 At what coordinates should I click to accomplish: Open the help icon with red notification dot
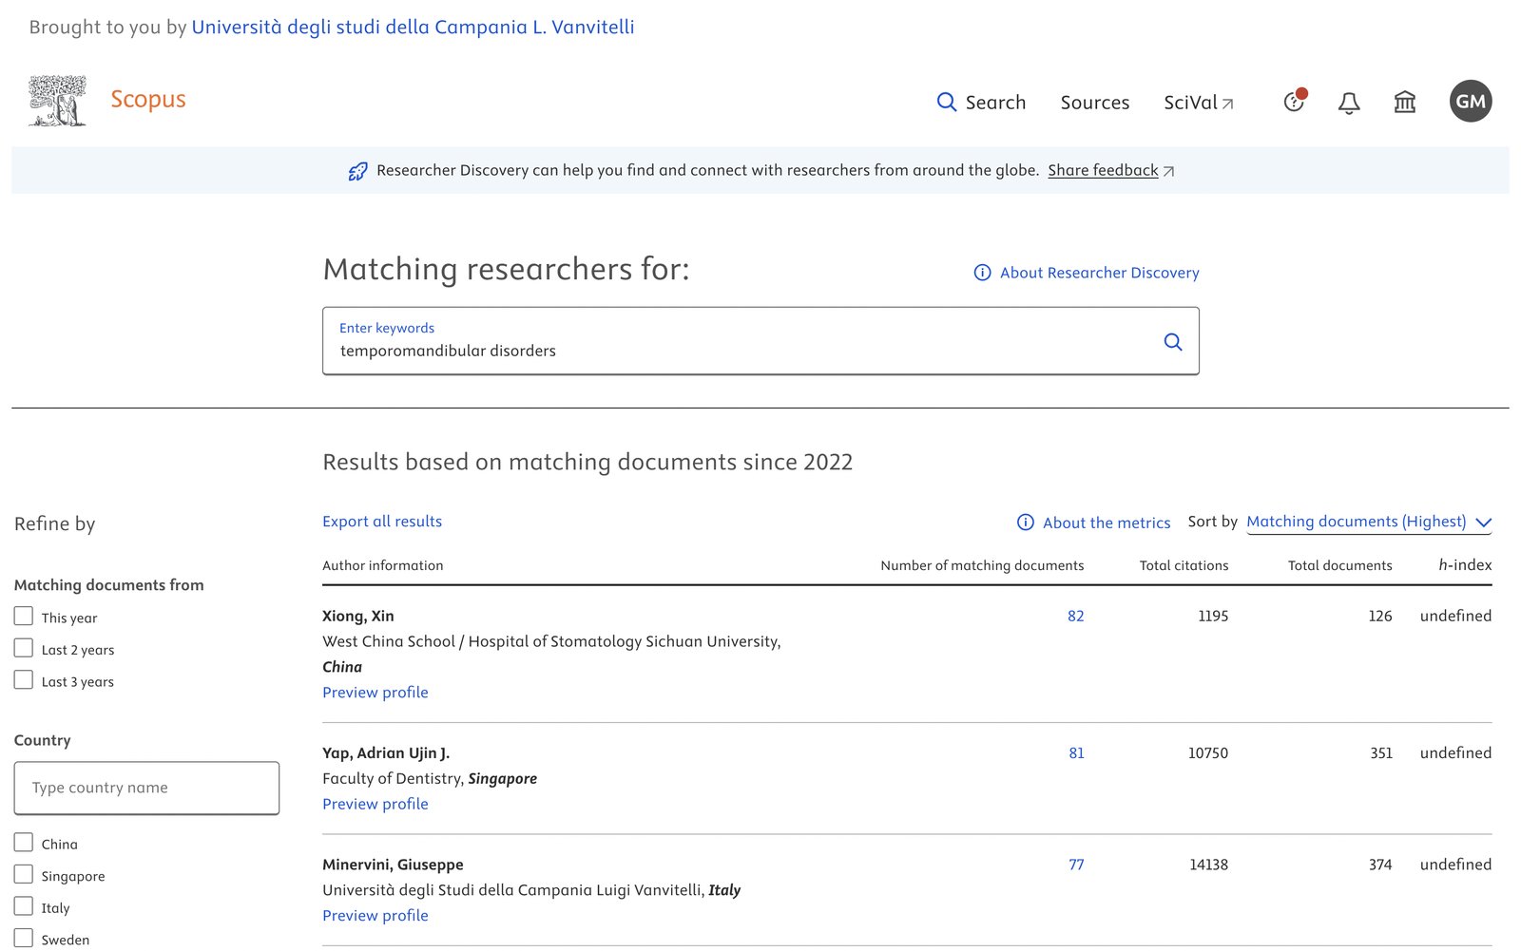coord(1295,101)
